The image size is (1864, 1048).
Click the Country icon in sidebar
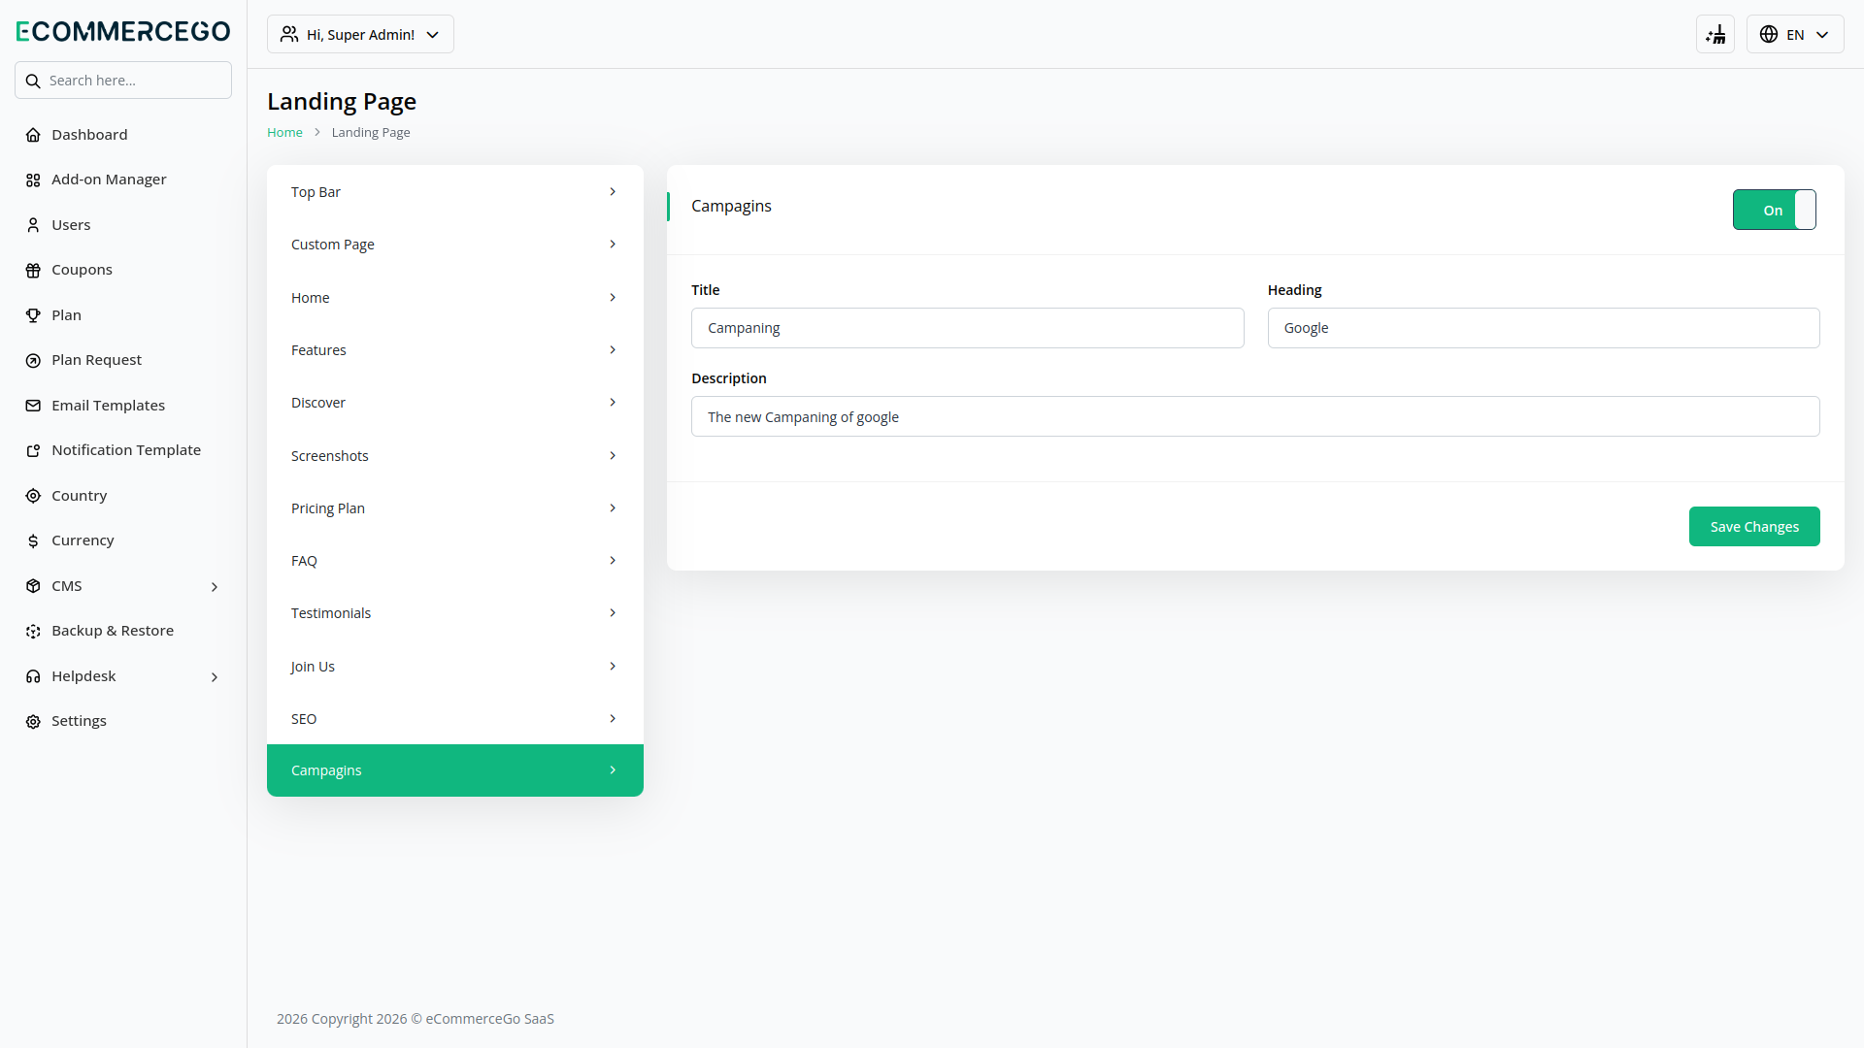coord(33,496)
